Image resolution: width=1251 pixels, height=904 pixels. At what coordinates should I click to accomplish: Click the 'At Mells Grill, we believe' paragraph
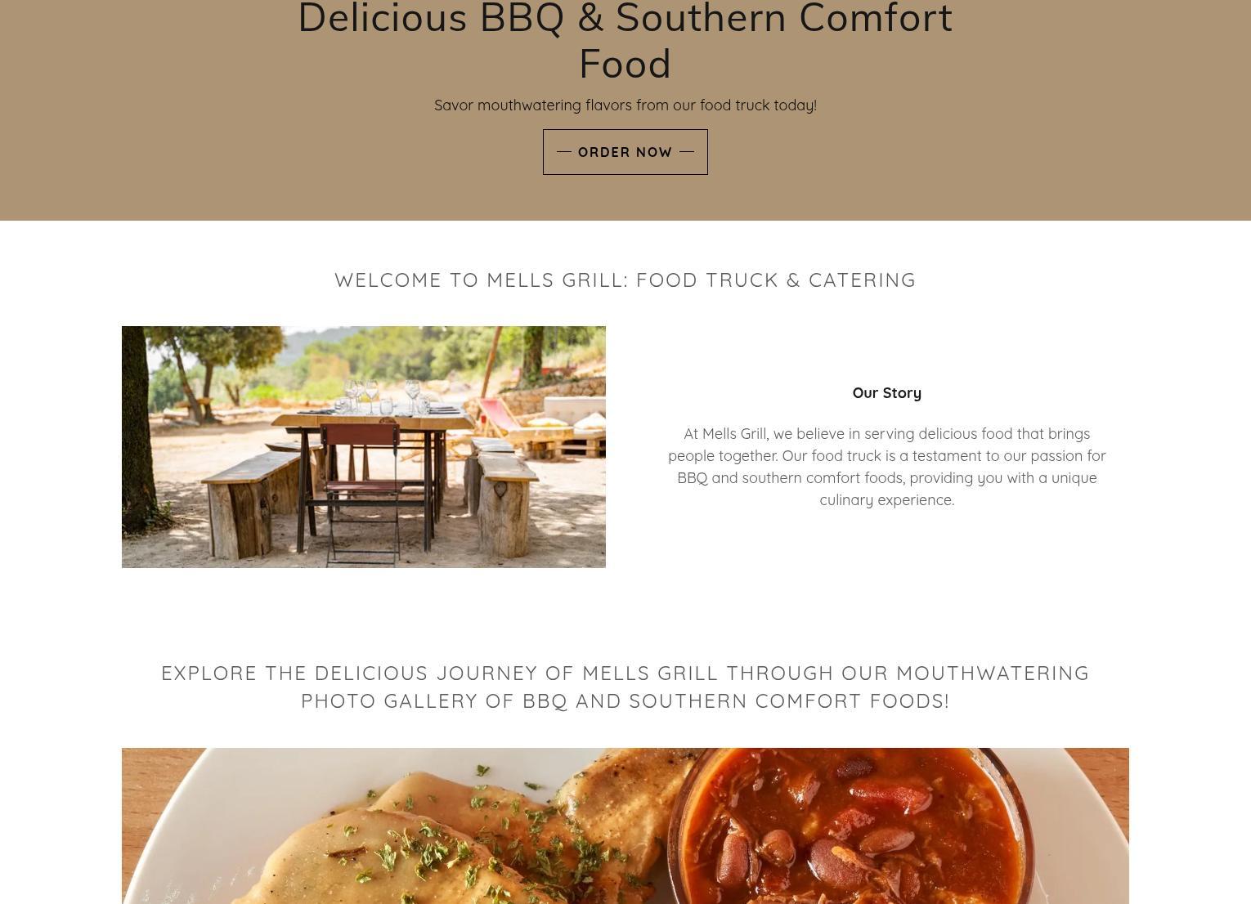[887, 467]
